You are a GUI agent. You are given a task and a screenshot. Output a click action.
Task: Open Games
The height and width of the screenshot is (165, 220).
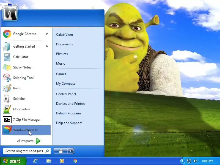tap(61, 74)
